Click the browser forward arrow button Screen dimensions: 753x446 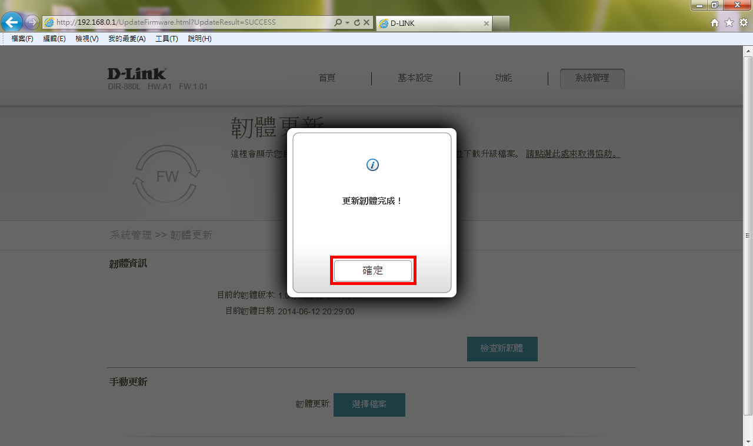click(x=32, y=23)
